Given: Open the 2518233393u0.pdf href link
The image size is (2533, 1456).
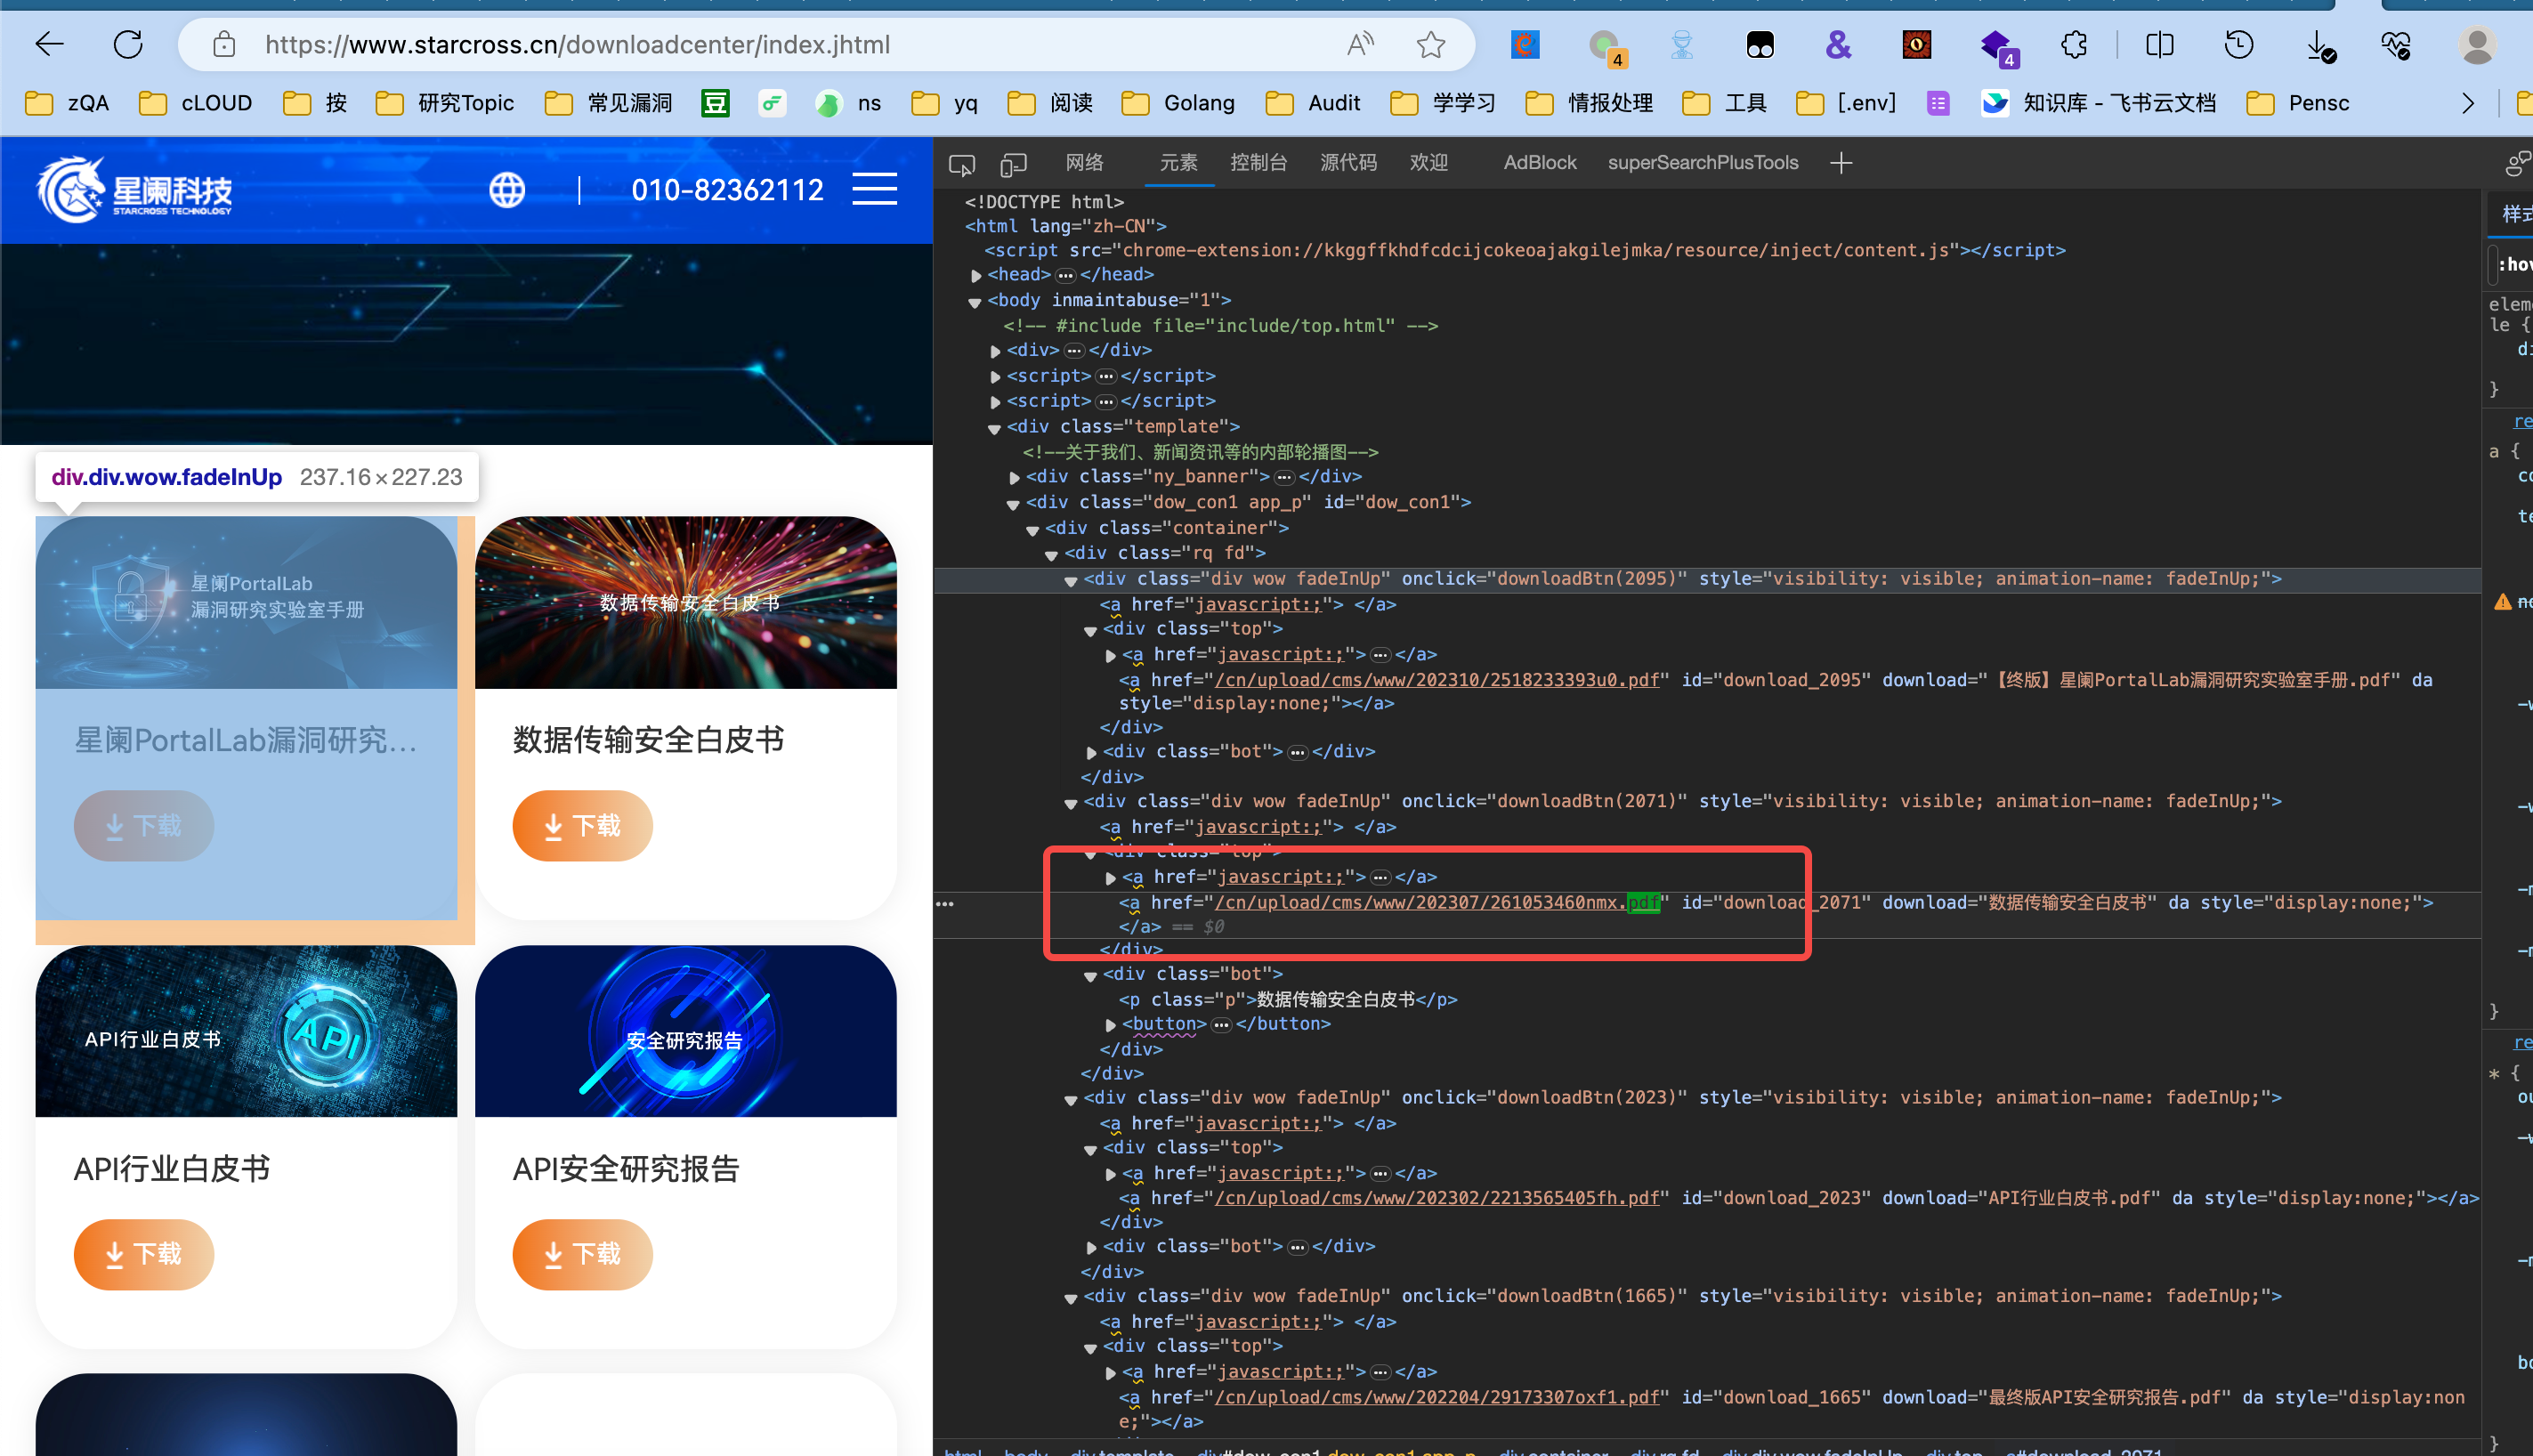Looking at the screenshot, I should pos(1437,680).
